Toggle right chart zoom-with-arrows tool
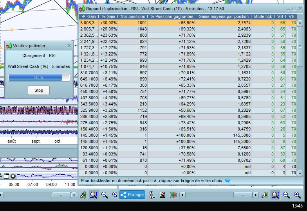307x211 pixels. pyautogui.click(x=276, y=195)
